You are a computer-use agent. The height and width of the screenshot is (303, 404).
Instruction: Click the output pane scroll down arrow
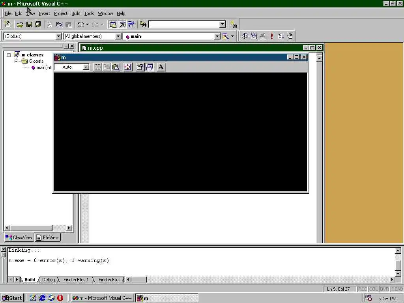click(398, 274)
